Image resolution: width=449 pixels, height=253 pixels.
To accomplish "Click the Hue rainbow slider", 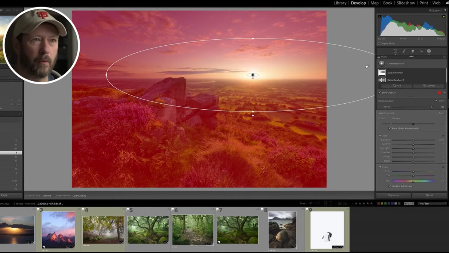I will click(x=413, y=181).
